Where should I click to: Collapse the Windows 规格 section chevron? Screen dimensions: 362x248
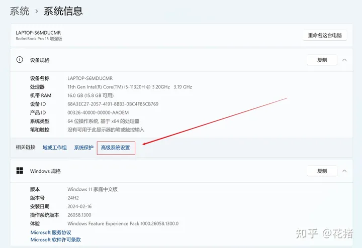coord(344,171)
